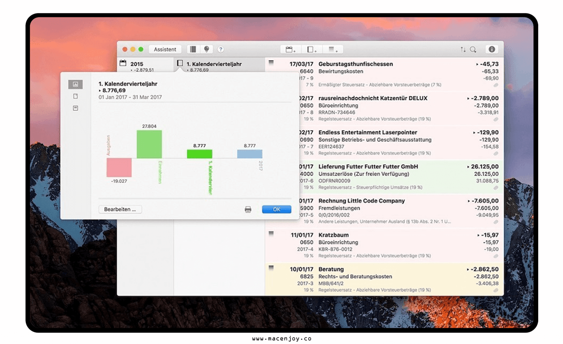Click book icon beside sidebar 1. Kalendervierteljahr
This screenshot has height=344, width=563.
(x=180, y=63)
